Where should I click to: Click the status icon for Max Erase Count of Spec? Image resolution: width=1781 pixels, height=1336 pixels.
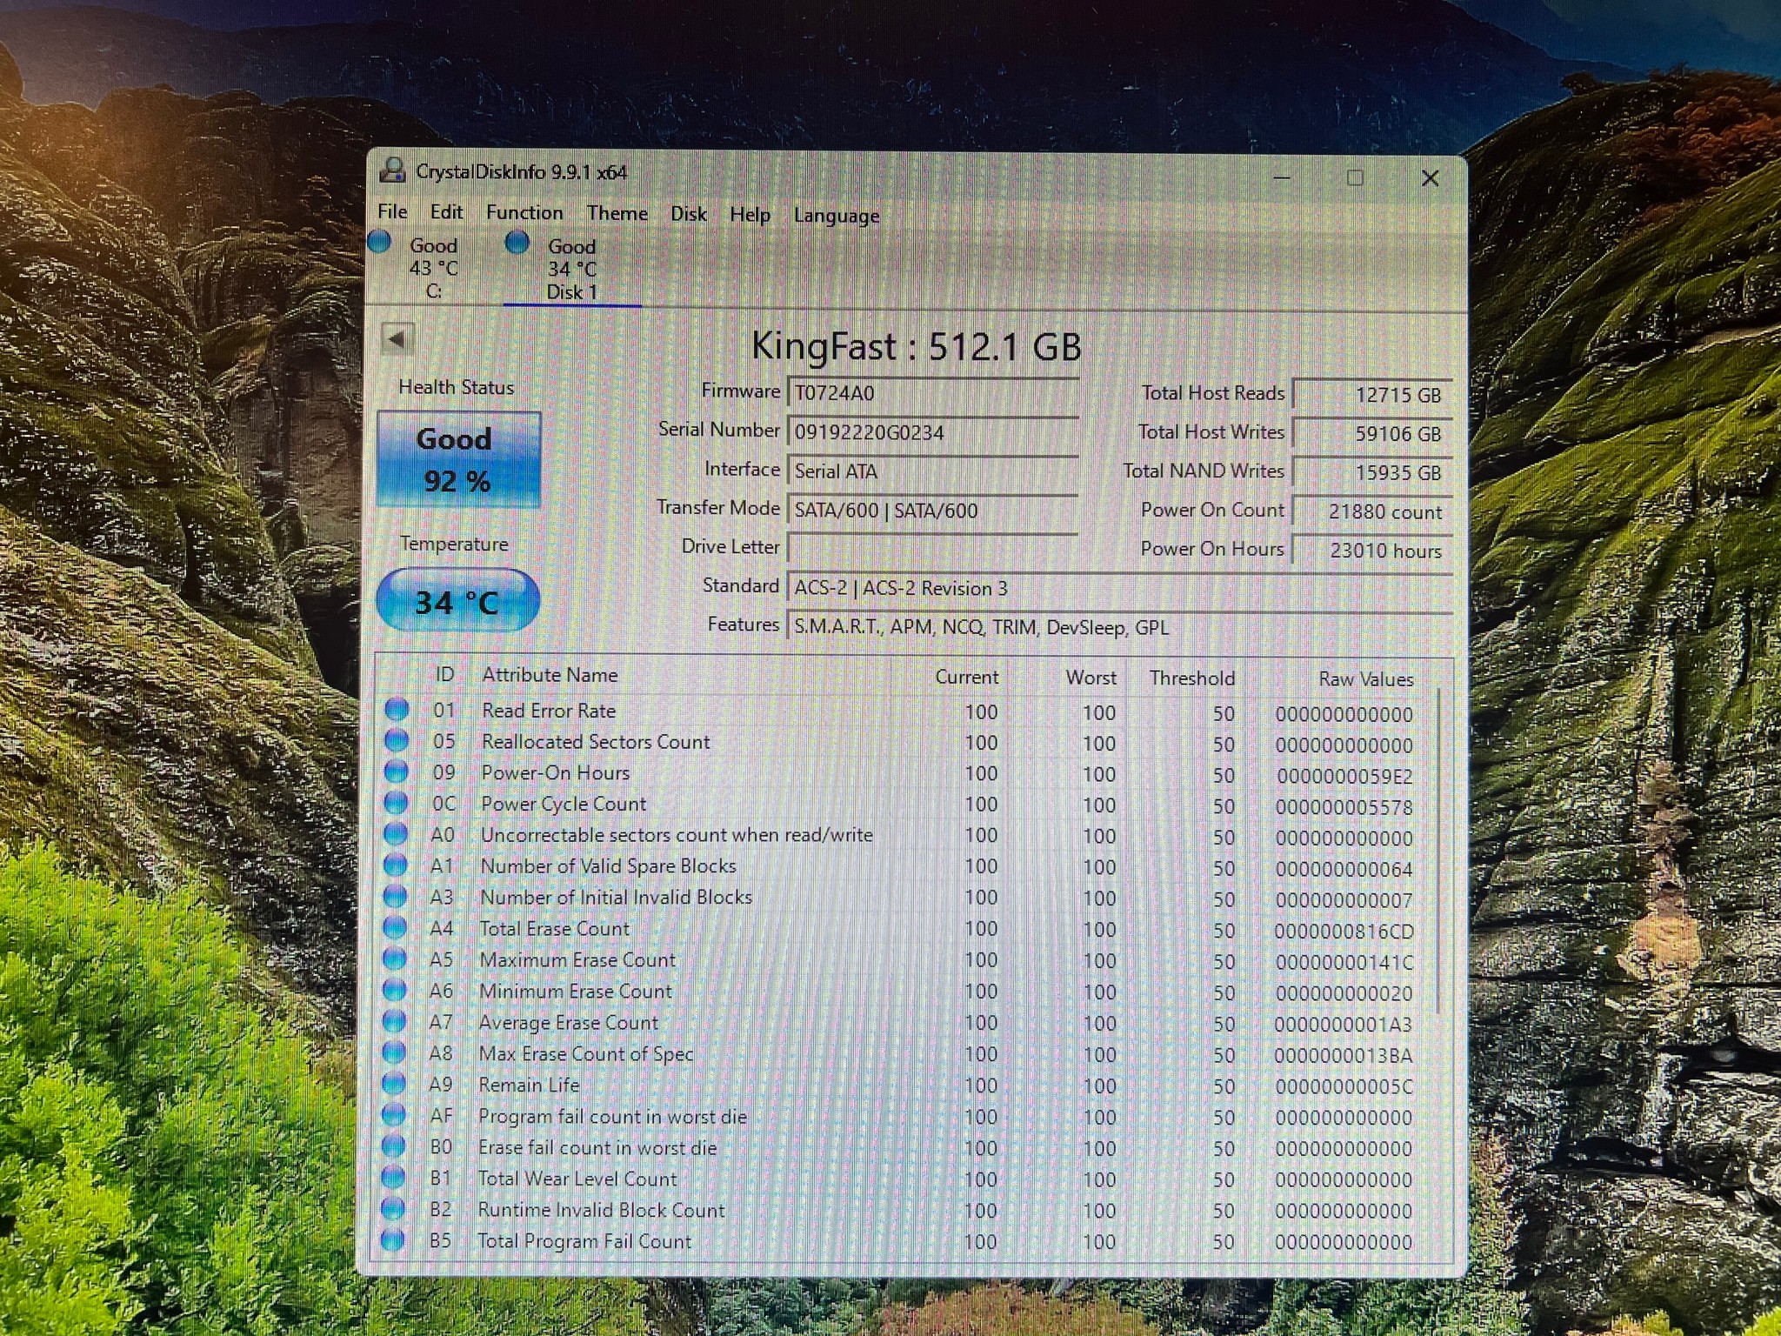394,1052
